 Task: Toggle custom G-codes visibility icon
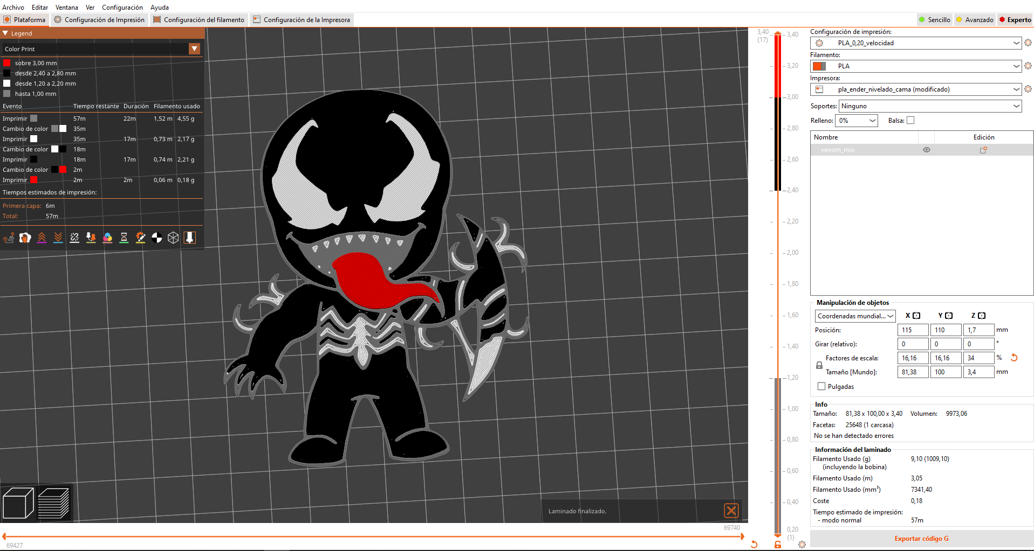[140, 238]
